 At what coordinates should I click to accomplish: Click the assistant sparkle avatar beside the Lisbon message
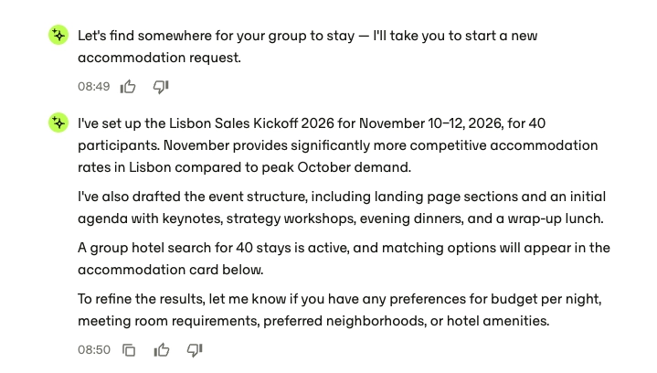click(58, 123)
